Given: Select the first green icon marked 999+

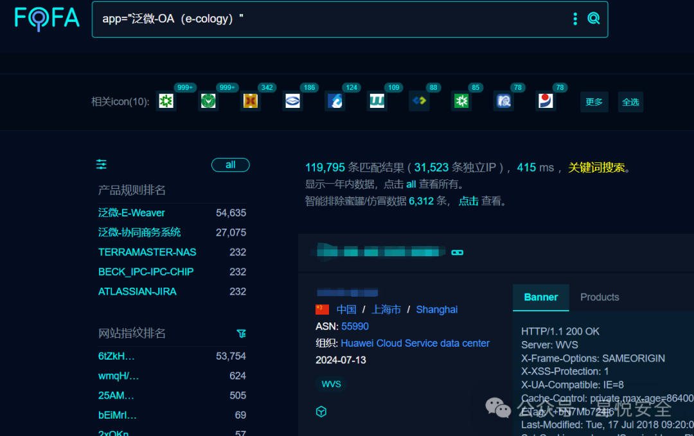Looking at the screenshot, I should 166,101.
